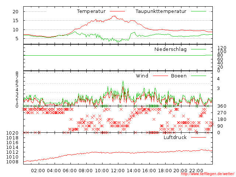Screen dimensions: 236x177
Task: Click the 14:00 time axis label
Action: pos(133,171)
